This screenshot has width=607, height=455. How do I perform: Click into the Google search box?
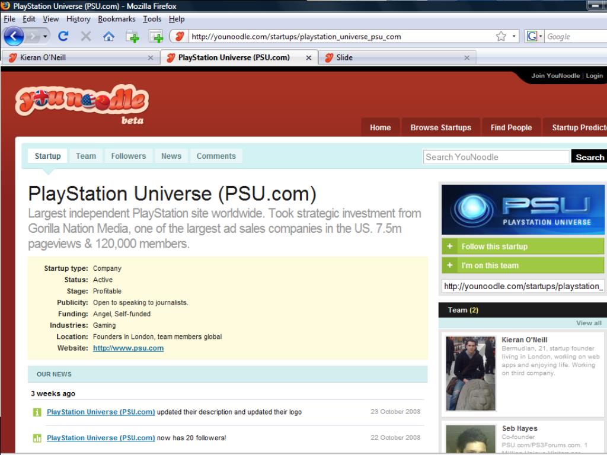(576, 36)
